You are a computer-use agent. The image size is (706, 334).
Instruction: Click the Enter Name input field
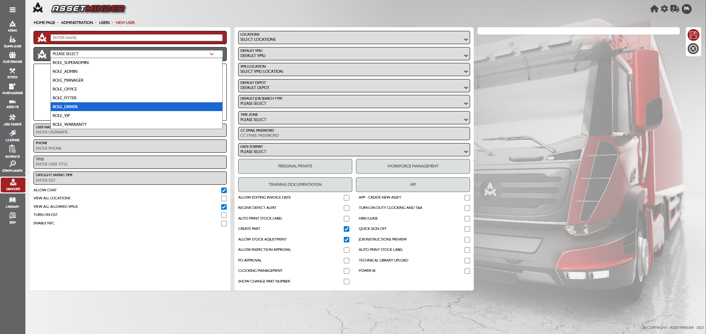[x=136, y=38]
